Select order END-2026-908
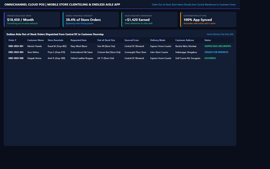This screenshot has height=169, width=270. coord(16,58)
